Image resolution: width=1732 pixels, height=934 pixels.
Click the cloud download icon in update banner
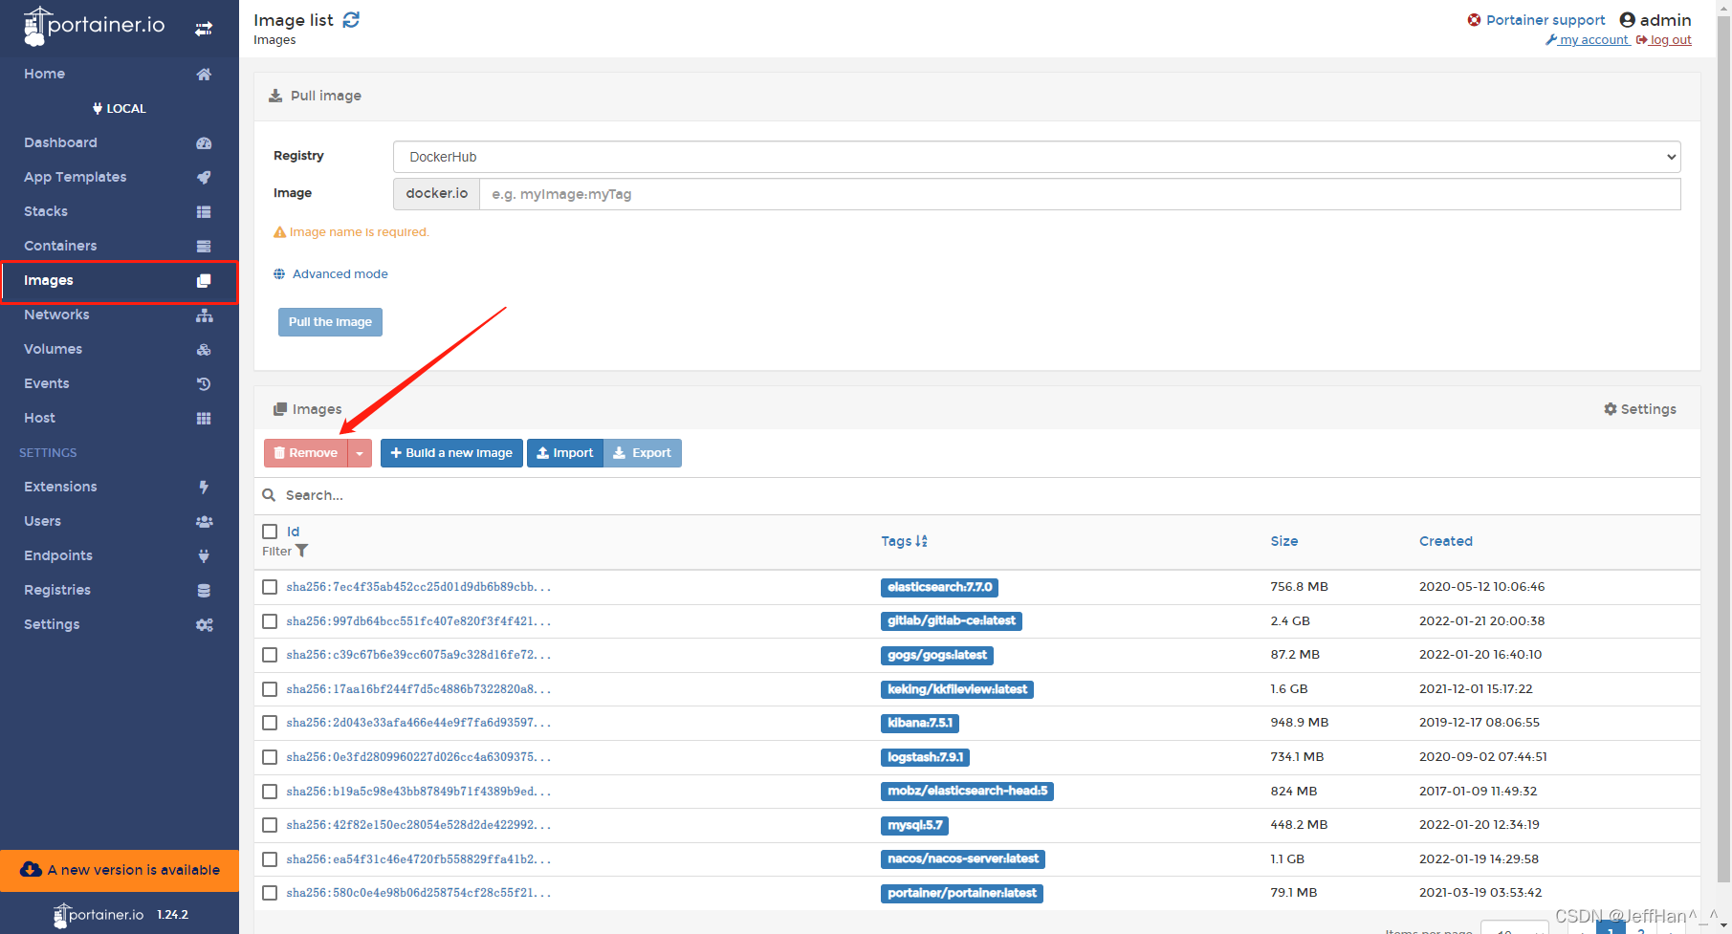(31, 870)
